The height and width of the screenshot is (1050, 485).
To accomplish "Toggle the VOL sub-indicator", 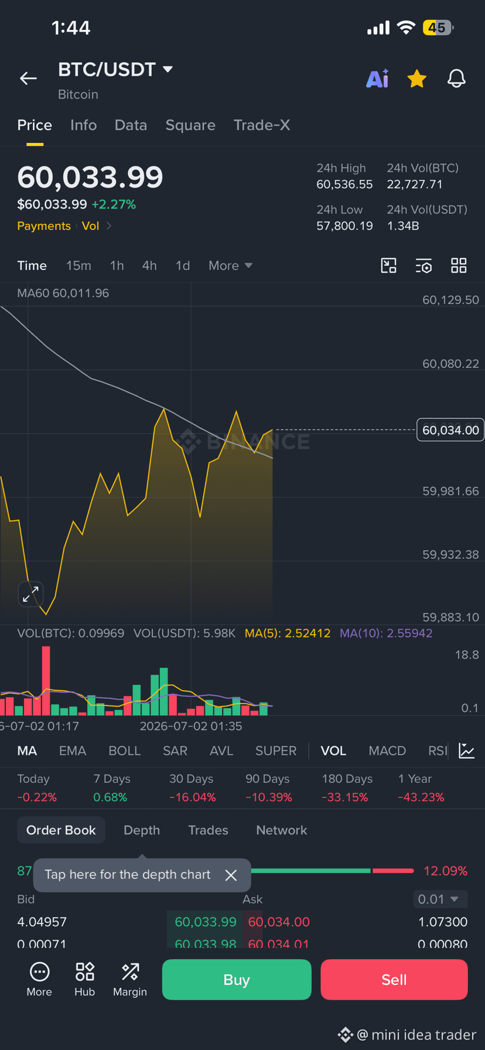I will 333,751.
